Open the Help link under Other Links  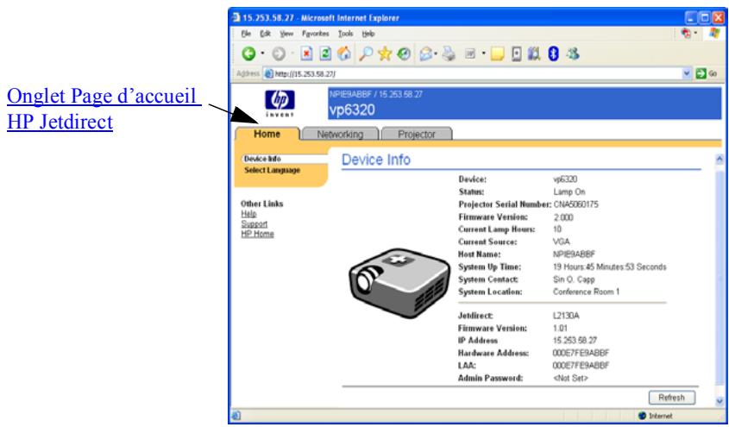tap(248, 214)
